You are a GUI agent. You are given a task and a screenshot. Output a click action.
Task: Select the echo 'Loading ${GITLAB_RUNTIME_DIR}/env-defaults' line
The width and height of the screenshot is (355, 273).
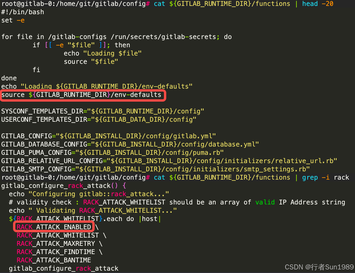click(x=97, y=87)
